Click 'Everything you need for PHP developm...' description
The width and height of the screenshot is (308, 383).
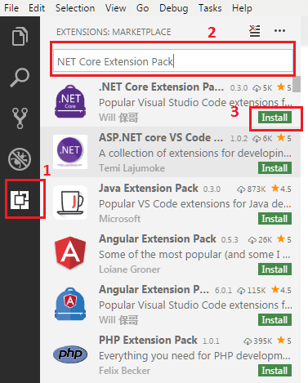[194, 356]
